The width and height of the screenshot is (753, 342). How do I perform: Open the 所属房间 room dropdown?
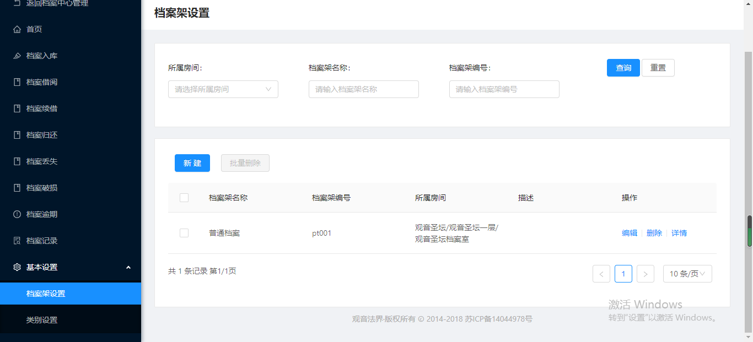coord(223,89)
